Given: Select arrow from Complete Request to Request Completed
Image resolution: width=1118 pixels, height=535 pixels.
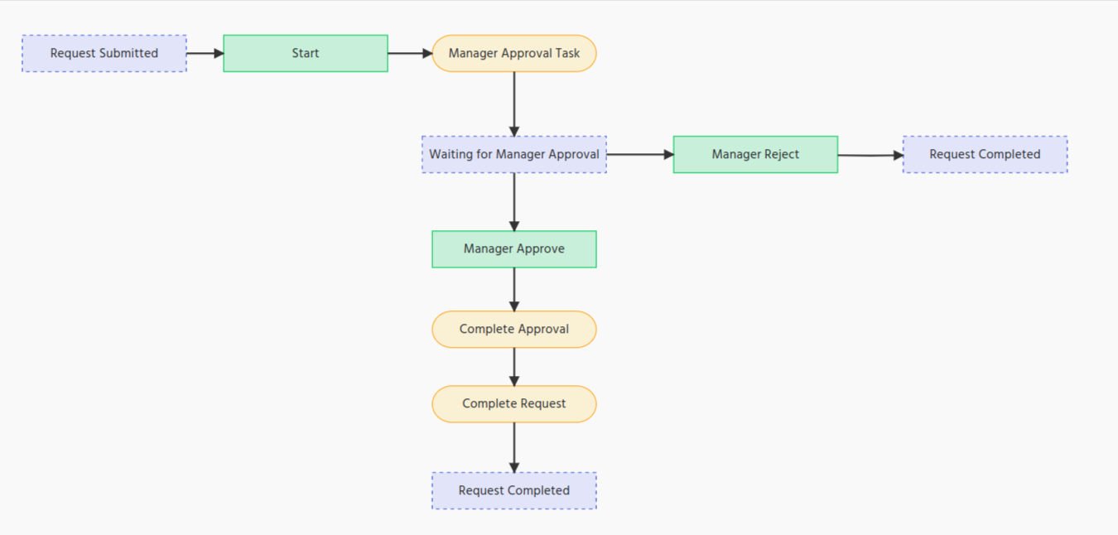Looking at the screenshot, I should (514, 447).
